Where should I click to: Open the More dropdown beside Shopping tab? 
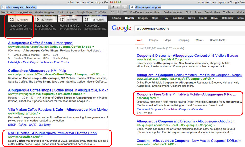[x=200, y=40]
